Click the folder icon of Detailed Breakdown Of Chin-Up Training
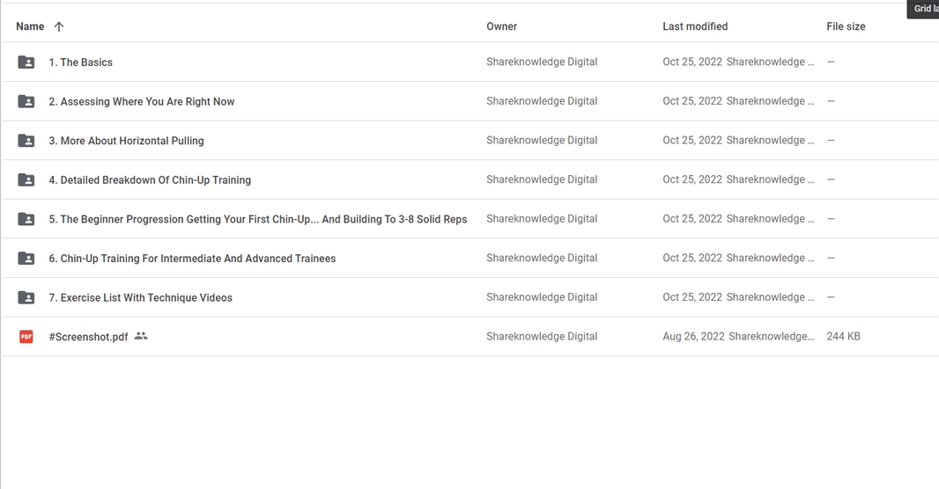This screenshot has height=489, width=939. pos(26,179)
